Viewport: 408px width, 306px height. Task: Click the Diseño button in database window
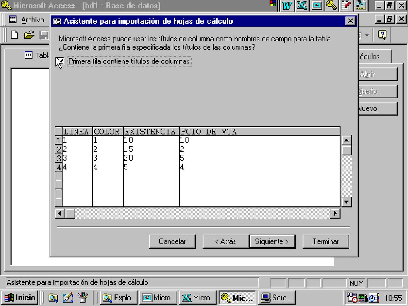tap(378, 91)
